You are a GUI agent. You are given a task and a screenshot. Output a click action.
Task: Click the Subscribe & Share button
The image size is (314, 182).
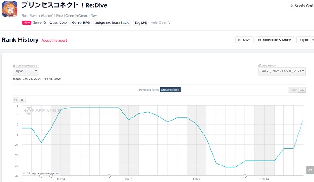tap(275, 40)
